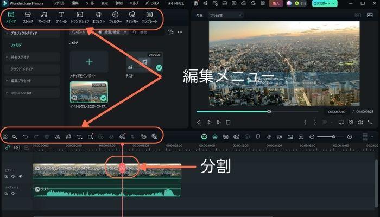Click the preview playback progress bar
This screenshot has width=380, height=217.
pyautogui.click(x=257, y=112)
